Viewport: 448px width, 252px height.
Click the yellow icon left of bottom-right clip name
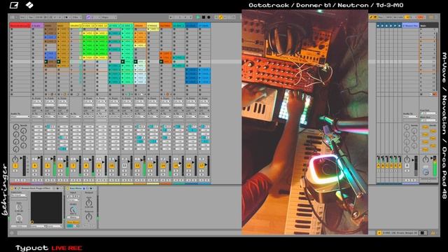tap(379, 233)
